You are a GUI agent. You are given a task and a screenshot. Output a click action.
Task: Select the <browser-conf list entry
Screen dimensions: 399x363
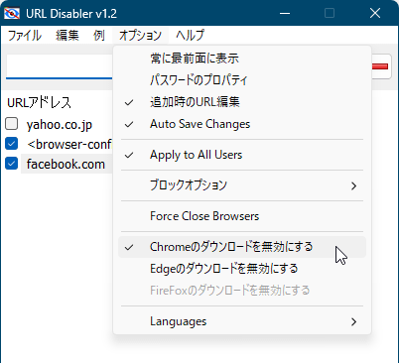click(69, 145)
